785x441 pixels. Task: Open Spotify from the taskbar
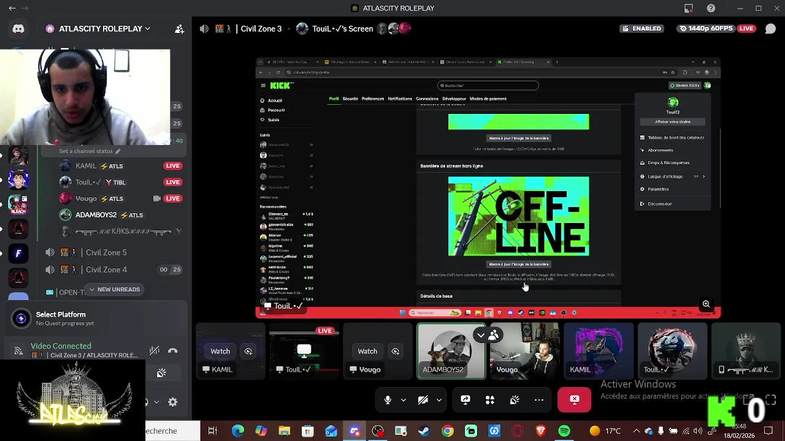pyautogui.click(x=564, y=431)
